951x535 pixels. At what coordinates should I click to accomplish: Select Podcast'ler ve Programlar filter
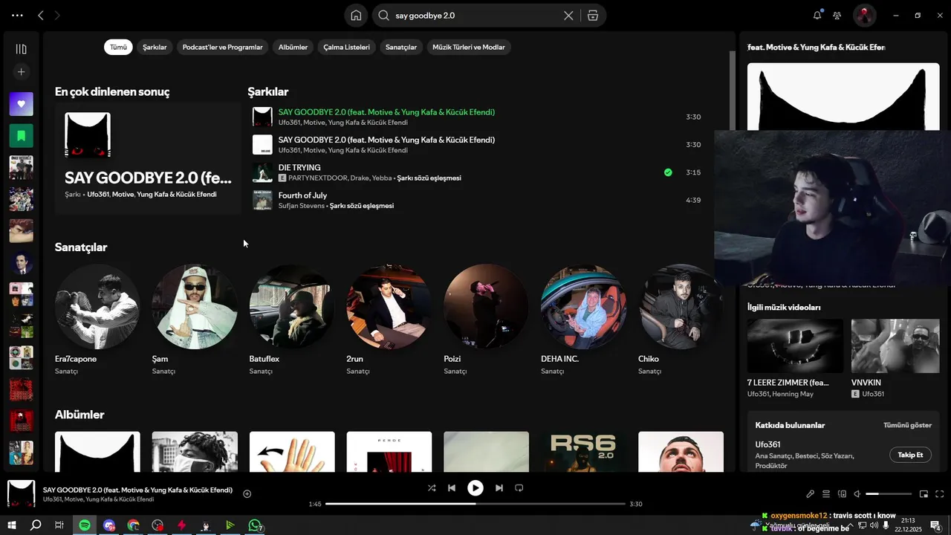(222, 47)
